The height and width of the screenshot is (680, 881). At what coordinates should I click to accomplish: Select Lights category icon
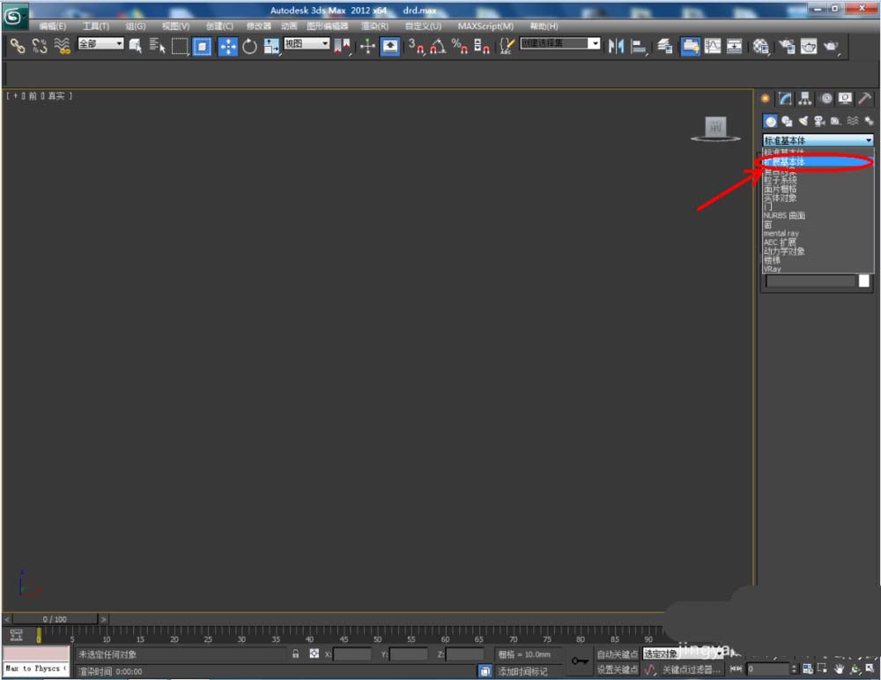(x=803, y=121)
